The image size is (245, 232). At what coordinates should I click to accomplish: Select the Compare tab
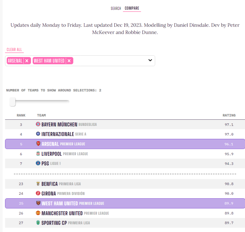(132, 8)
